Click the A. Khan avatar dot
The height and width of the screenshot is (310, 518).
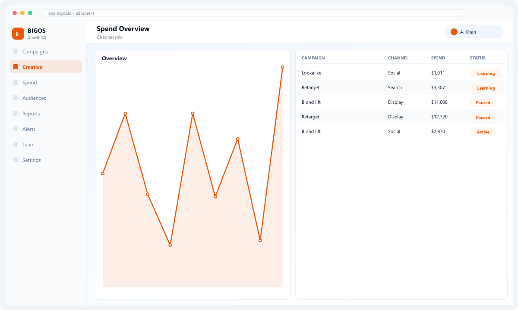pos(454,32)
